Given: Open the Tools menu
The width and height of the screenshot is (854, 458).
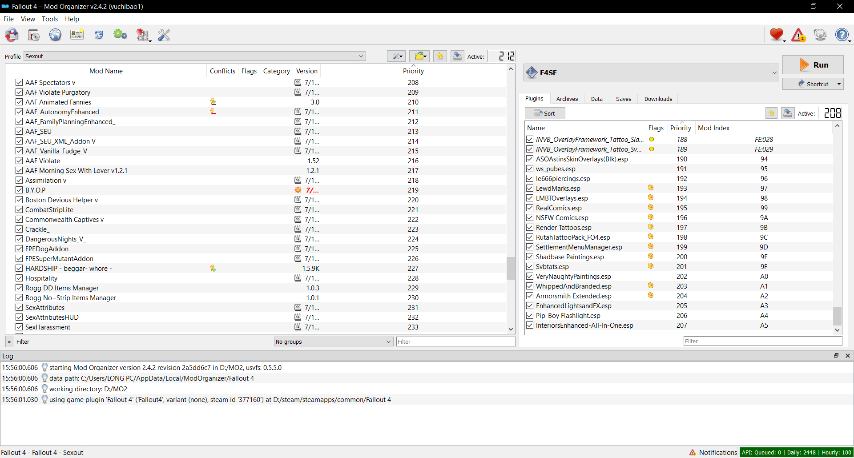Looking at the screenshot, I should pyautogui.click(x=50, y=19).
